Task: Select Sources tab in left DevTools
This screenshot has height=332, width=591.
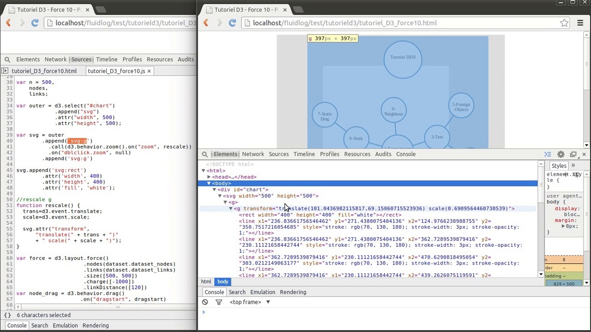Action: point(81,59)
